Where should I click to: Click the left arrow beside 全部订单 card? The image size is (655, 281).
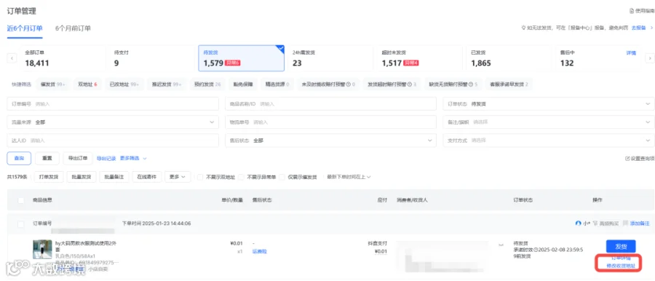[12, 58]
